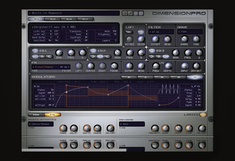This screenshot has width=235, height=161.
Task: Select the Modulators C (cutoff) tab
Action: [x=145, y=77]
